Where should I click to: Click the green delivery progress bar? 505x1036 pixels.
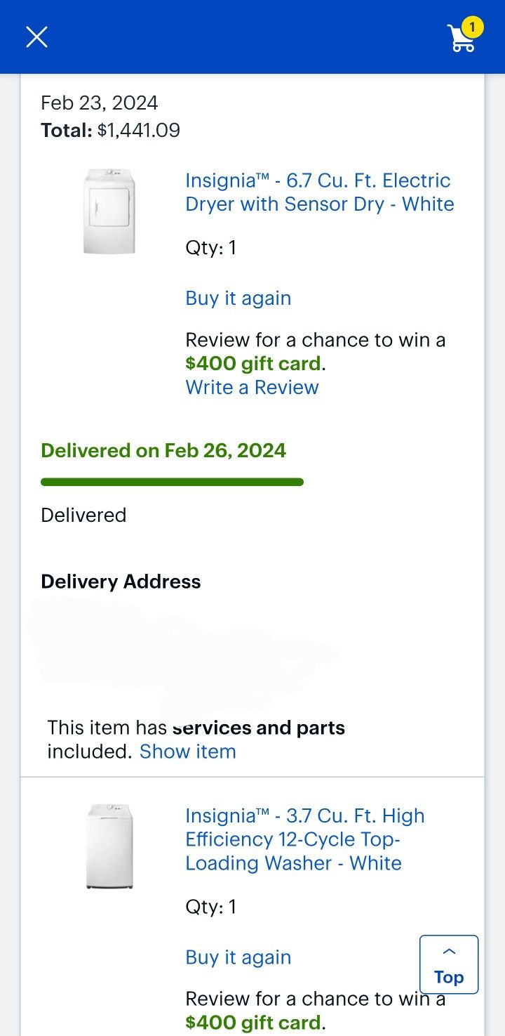172,482
